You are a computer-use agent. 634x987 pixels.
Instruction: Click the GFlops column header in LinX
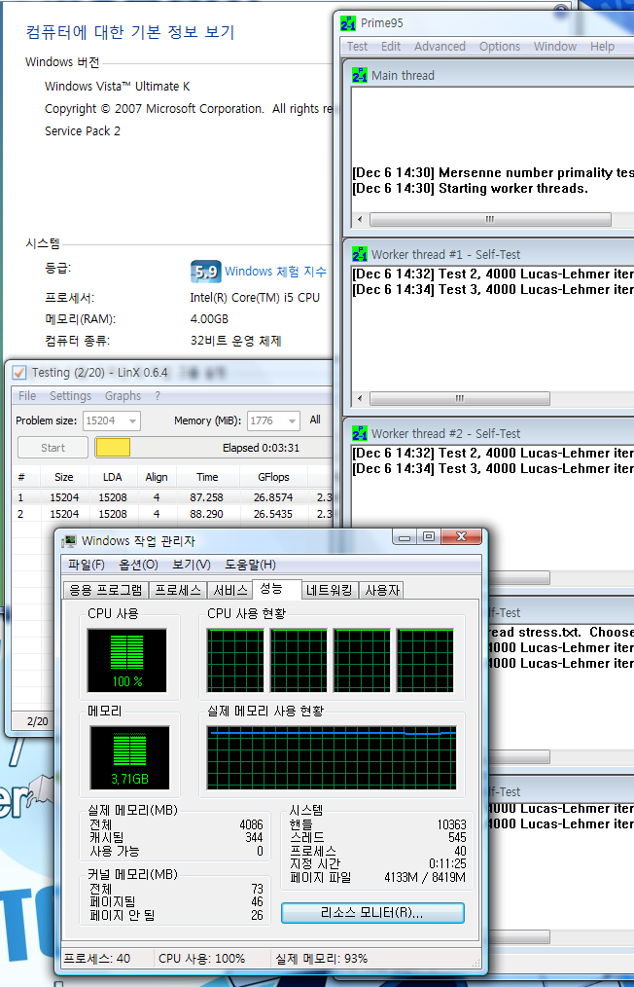(x=273, y=477)
